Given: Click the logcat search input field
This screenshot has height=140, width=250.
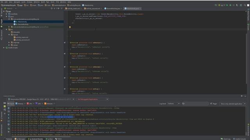Looking at the screenshot, I should pos(195,104).
